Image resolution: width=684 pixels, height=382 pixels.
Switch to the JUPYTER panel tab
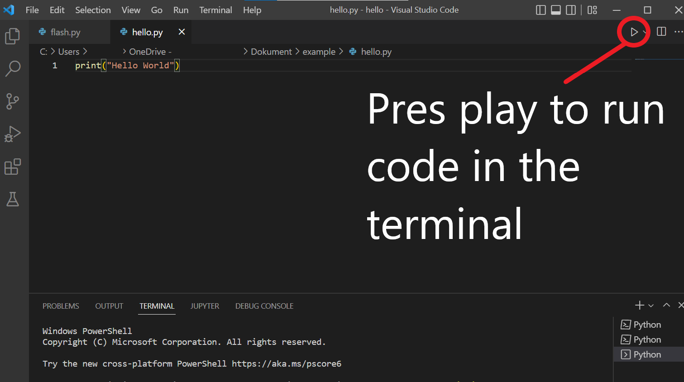(205, 306)
